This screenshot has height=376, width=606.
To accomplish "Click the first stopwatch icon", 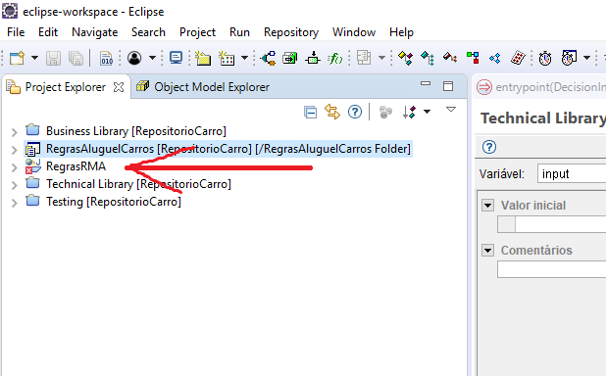I will click(x=545, y=59).
